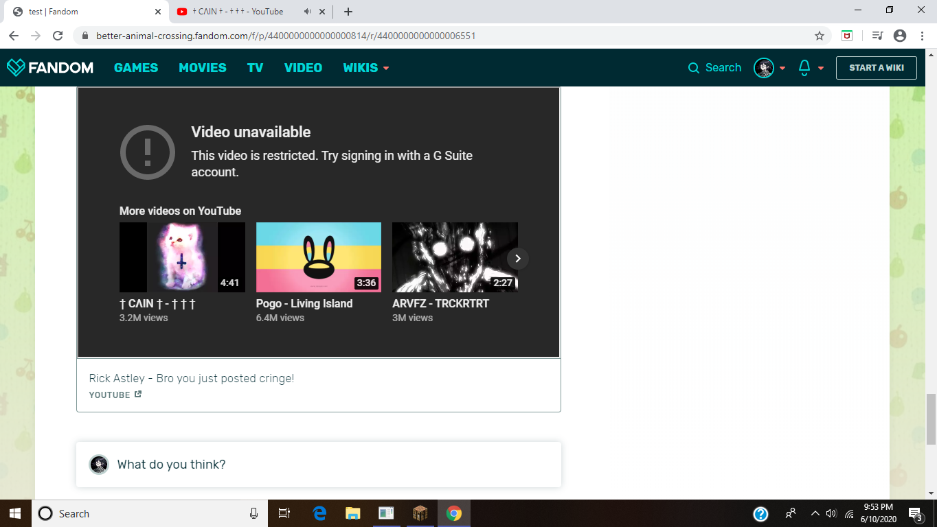This screenshot has width=937, height=527.
Task: Click the Windows taskbar search box
Action: [x=148, y=513]
